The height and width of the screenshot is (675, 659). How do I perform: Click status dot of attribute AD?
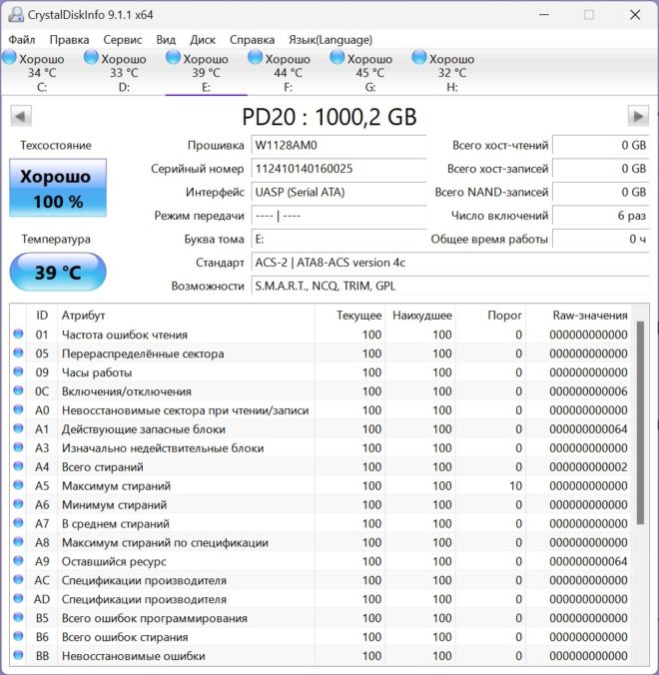point(18,598)
